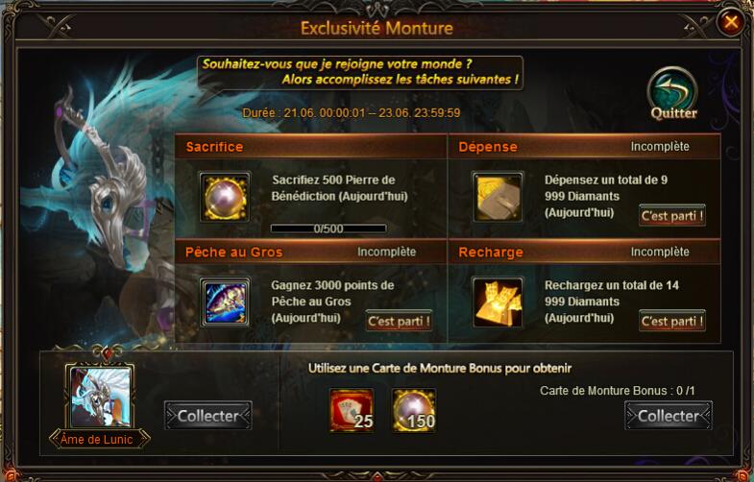This screenshot has width=754, height=482.
Task: Click C'est parti button under Dépense
Action: pos(672,216)
